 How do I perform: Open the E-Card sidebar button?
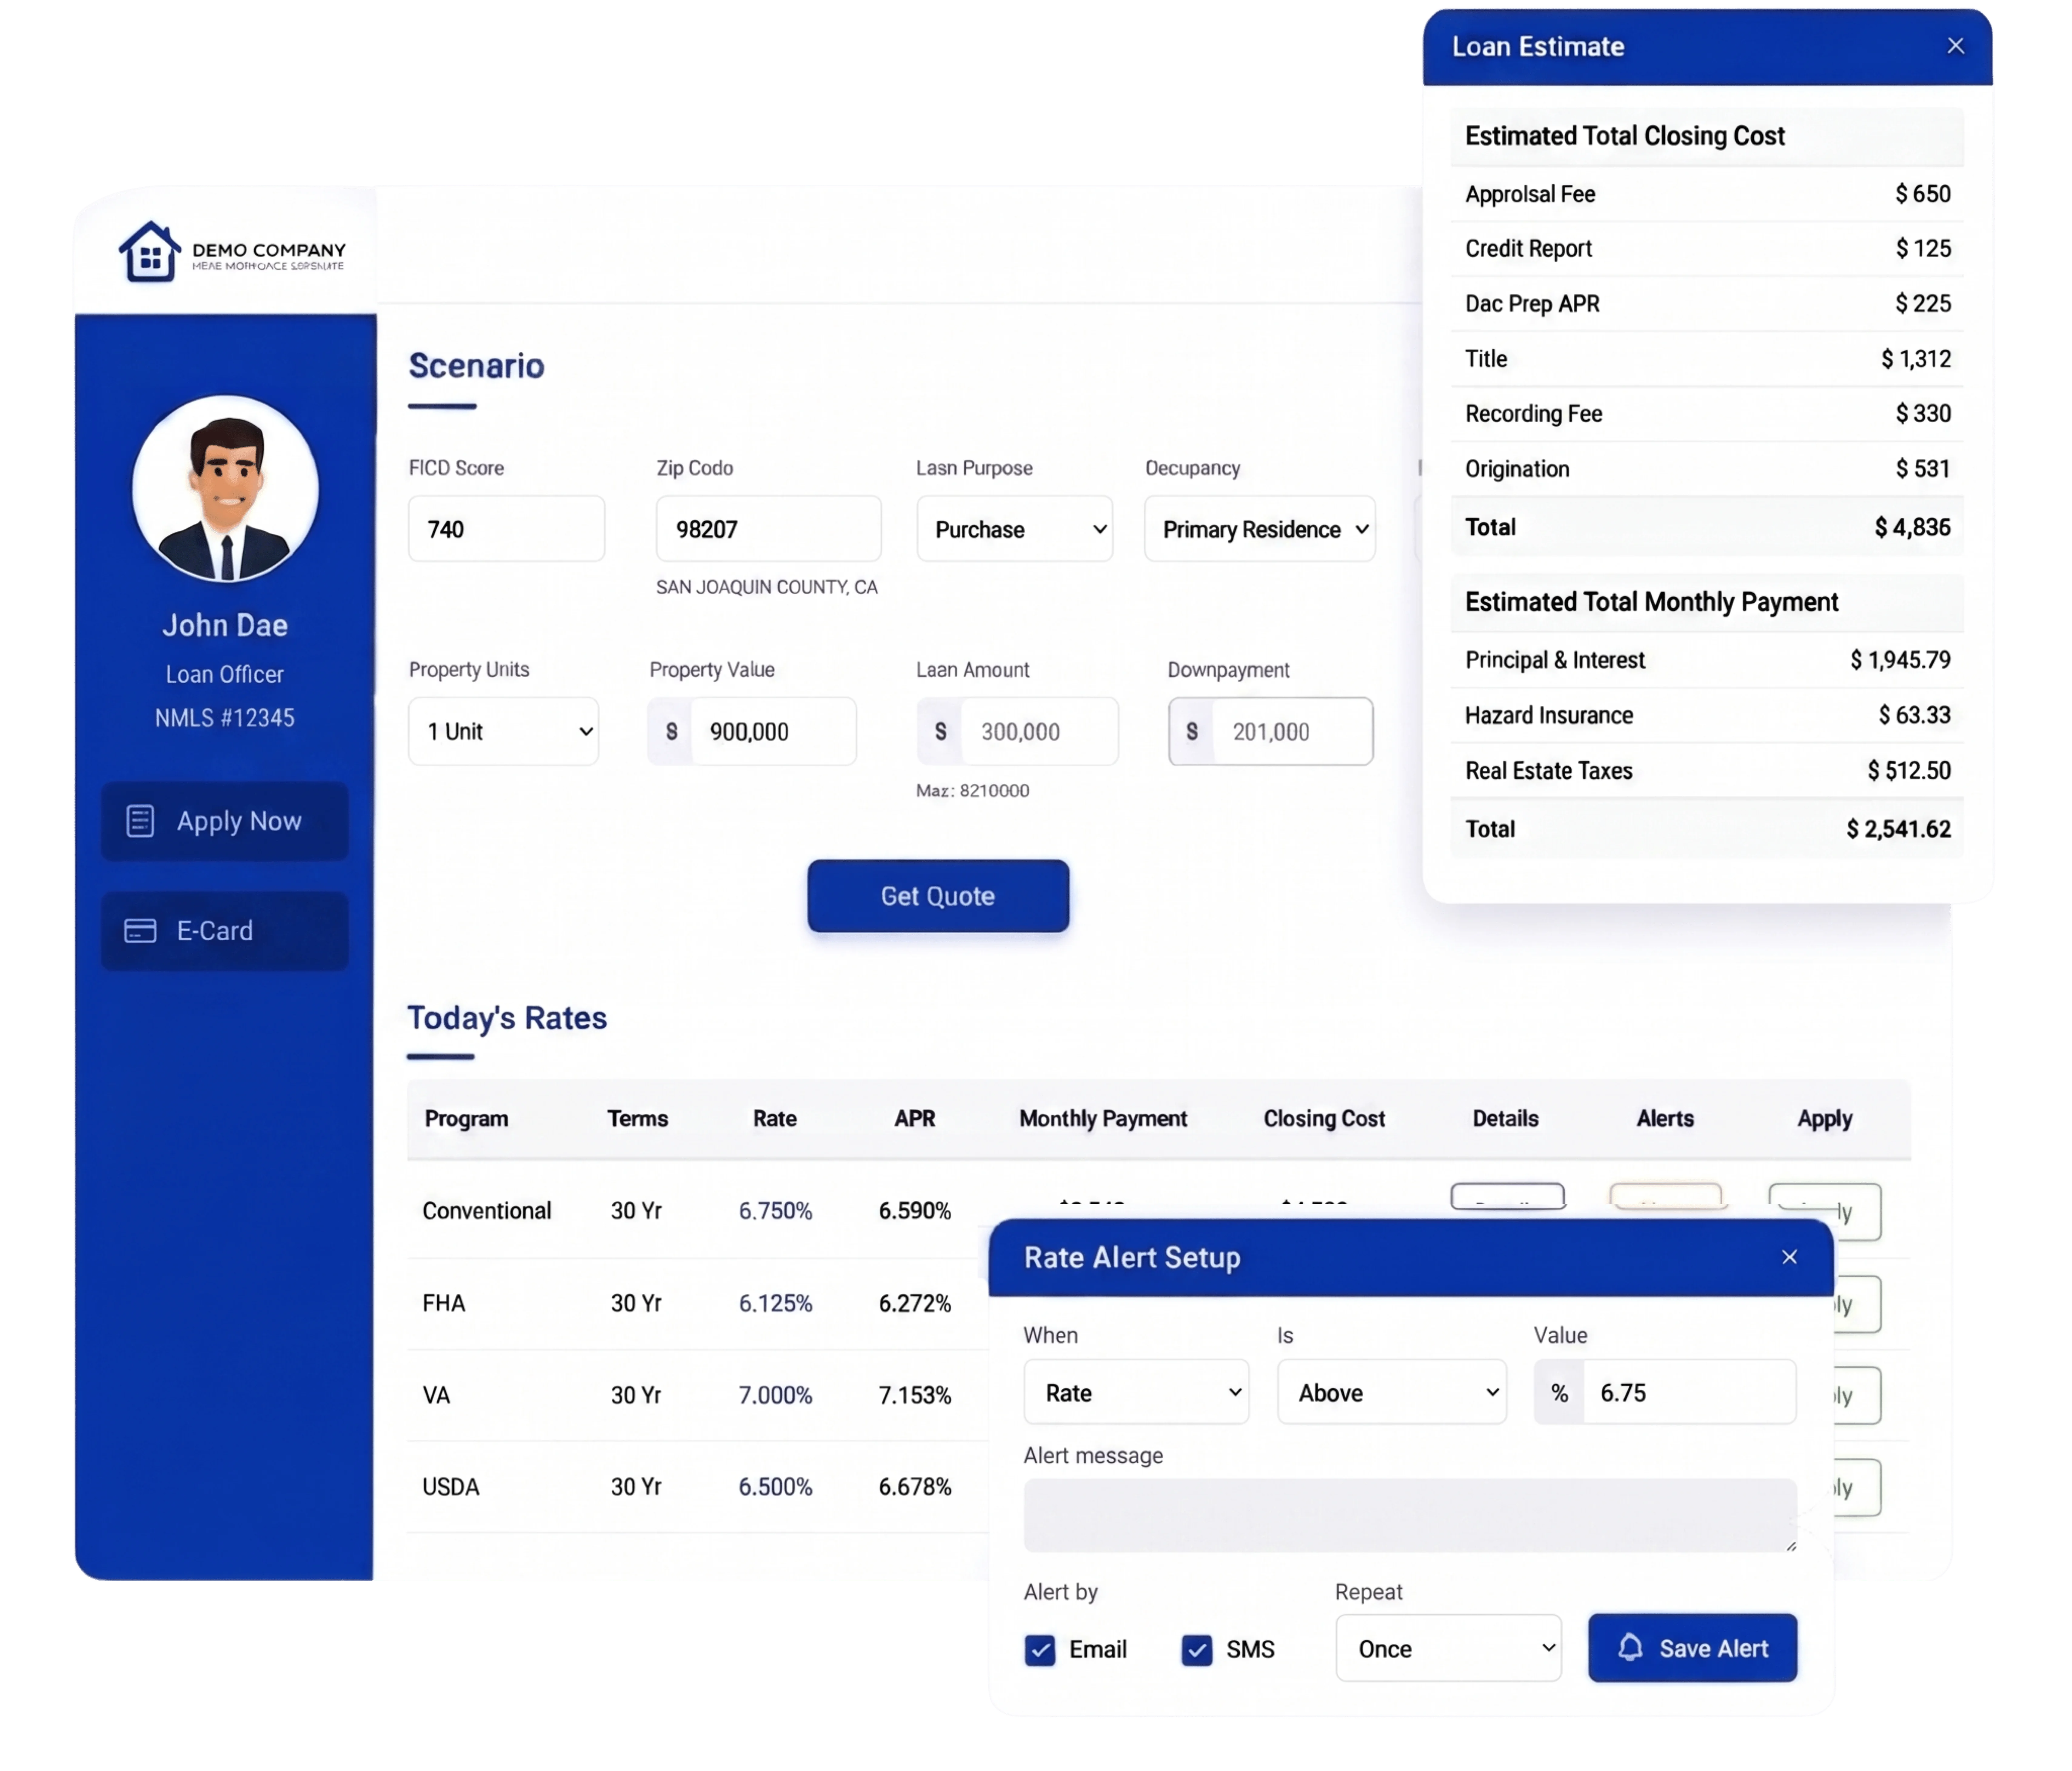coord(225,931)
